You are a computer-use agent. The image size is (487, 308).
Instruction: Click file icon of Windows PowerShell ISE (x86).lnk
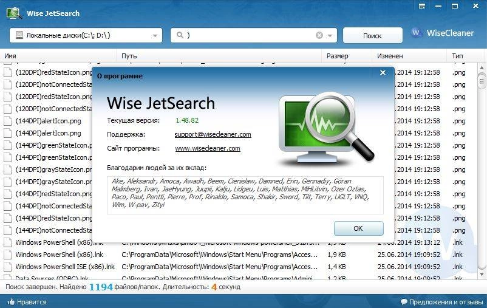[7, 267]
